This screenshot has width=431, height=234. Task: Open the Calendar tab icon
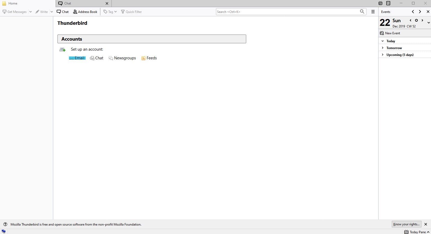380,3
